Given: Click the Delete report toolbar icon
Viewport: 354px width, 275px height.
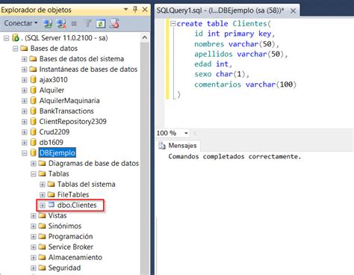Looking at the screenshot, I should (x=114, y=24).
